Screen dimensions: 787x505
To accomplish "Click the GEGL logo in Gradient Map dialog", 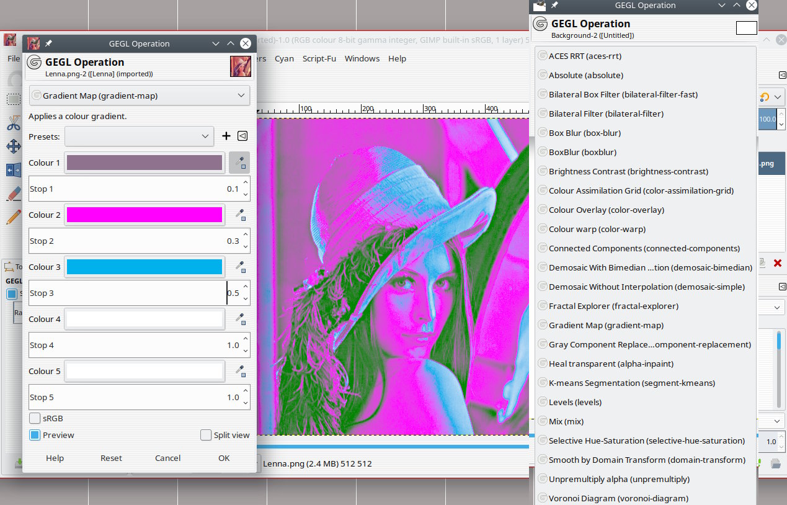I will (x=35, y=62).
